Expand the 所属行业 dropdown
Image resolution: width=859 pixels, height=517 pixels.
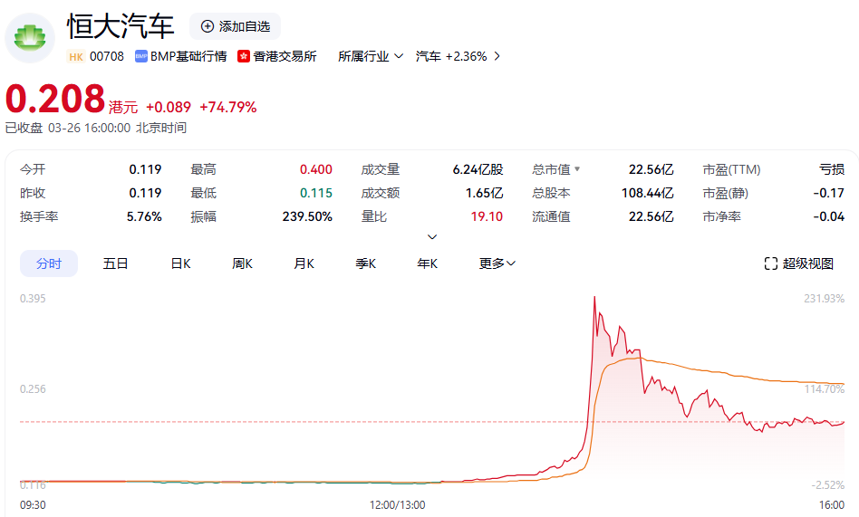[x=371, y=56]
